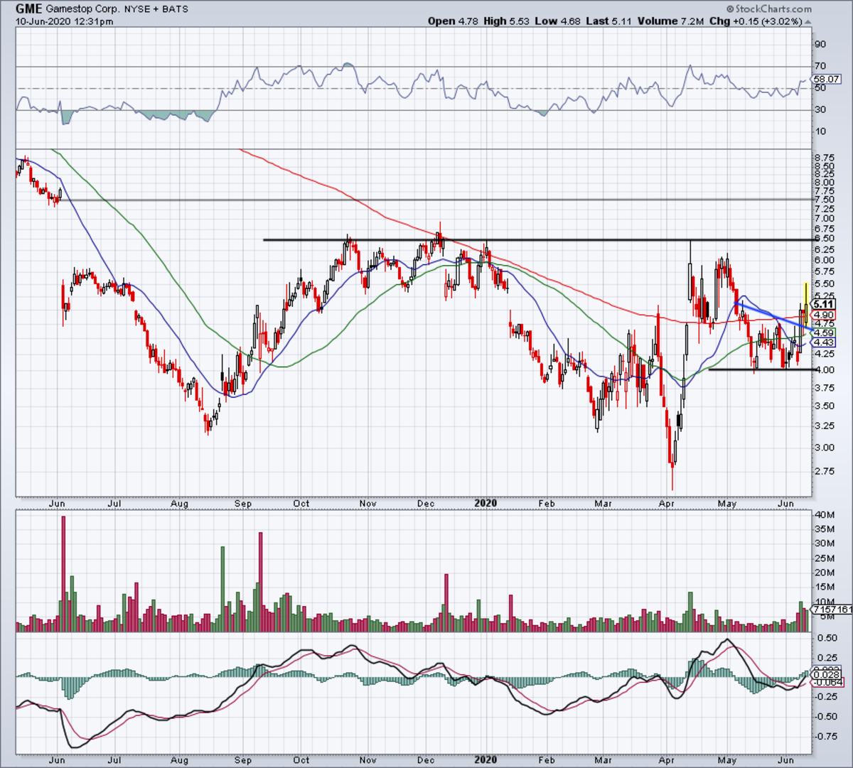This screenshot has height=768, width=853.
Task: Click the Apr label on price chart axis
Action: [667, 504]
